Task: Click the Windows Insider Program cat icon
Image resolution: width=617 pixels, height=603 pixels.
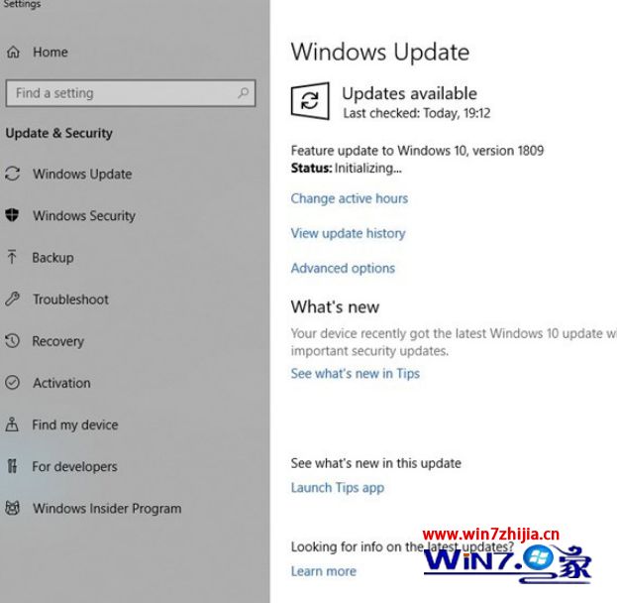Action: pyautogui.click(x=12, y=508)
